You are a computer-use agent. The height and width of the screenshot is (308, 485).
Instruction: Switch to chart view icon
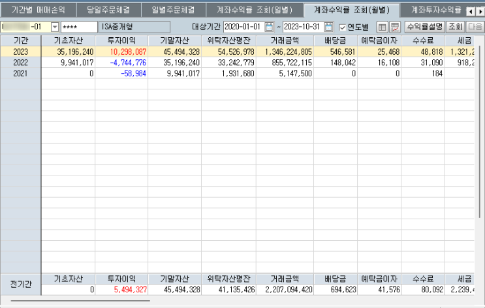395,27
